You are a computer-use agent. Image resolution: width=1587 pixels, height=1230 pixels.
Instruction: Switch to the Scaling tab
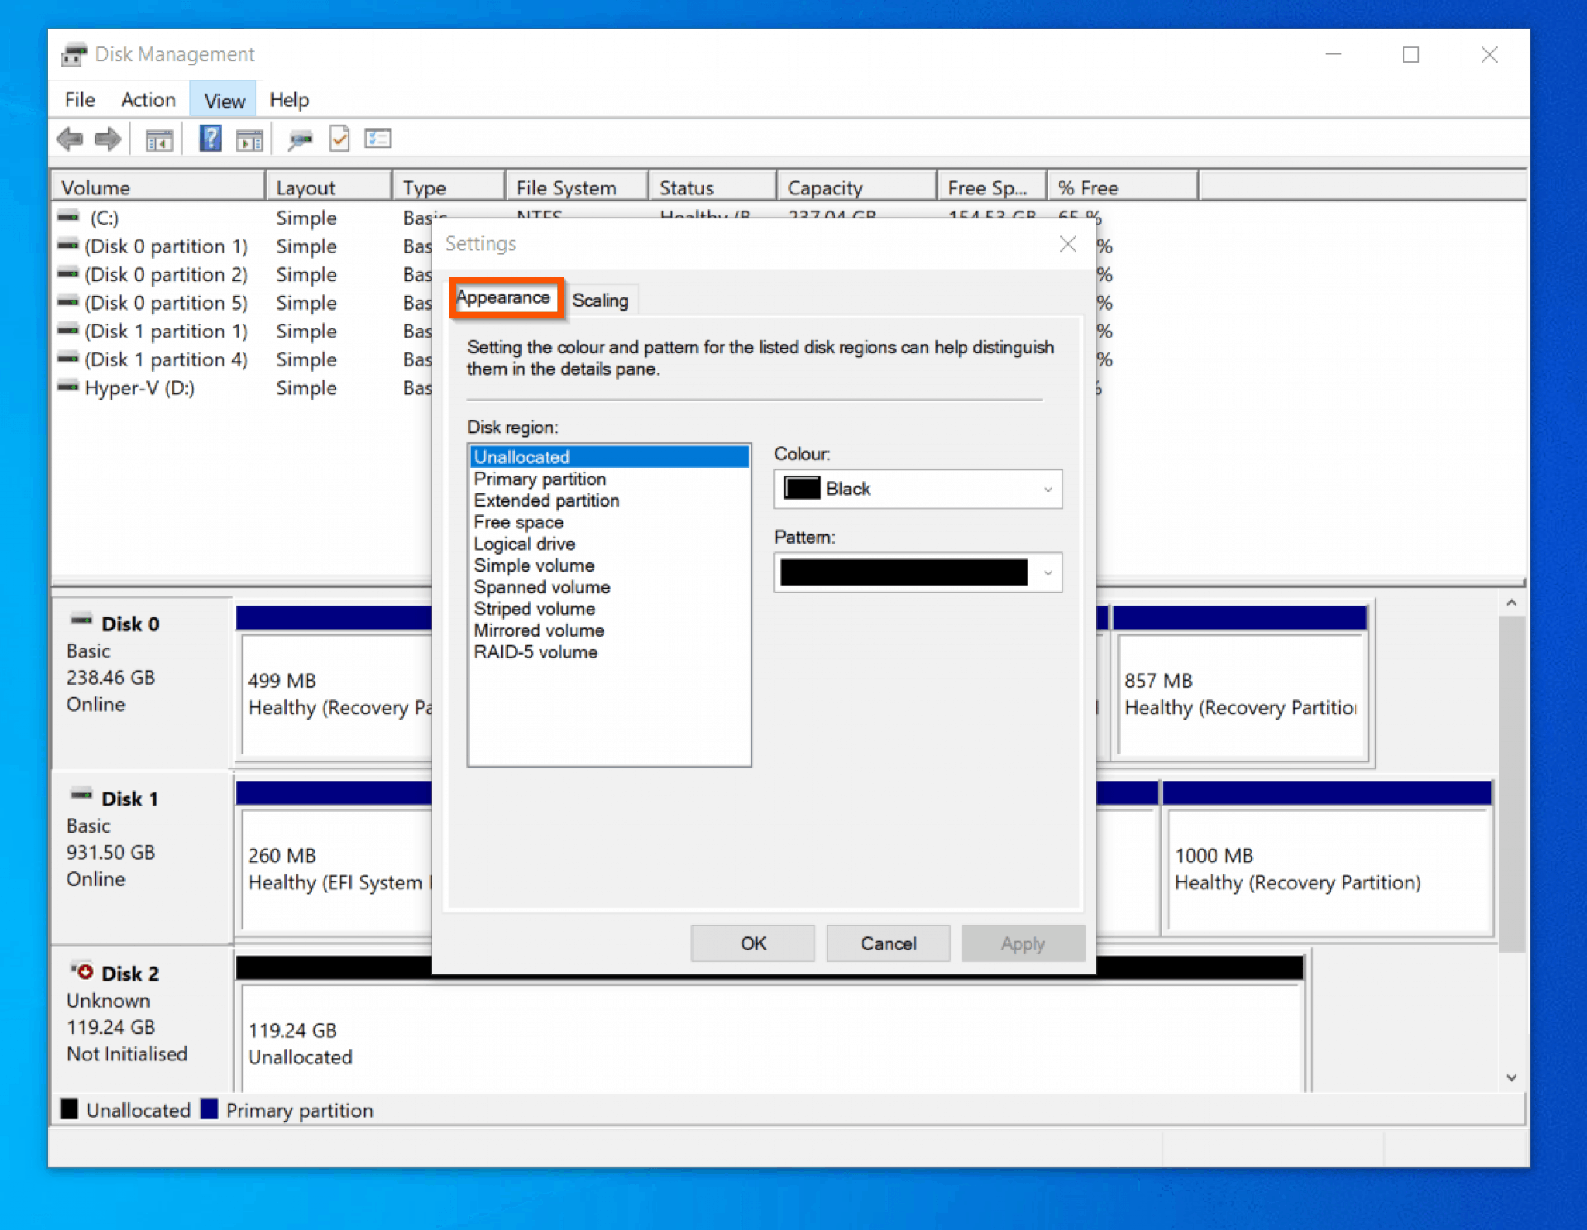click(600, 301)
